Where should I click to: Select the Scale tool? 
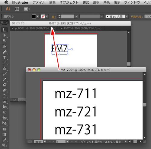5,101
